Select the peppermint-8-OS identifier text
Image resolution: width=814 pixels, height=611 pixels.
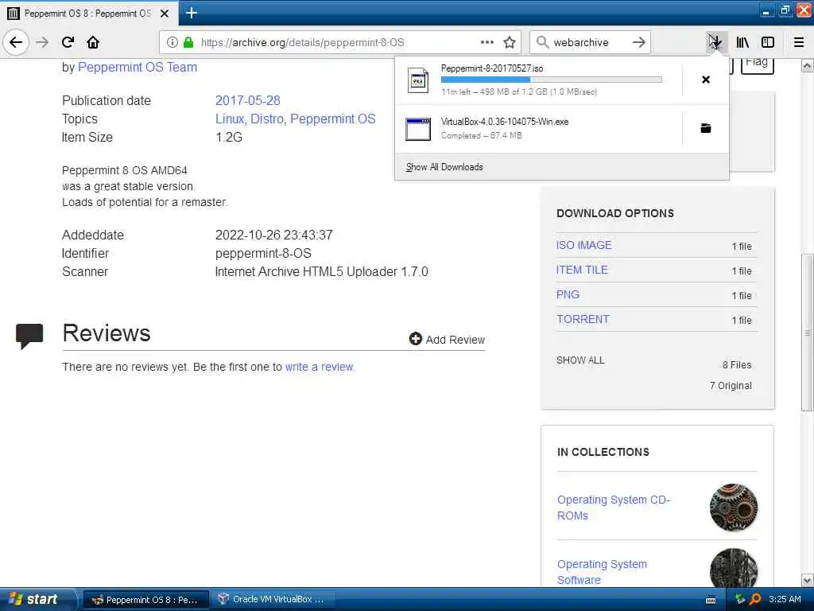click(x=263, y=254)
